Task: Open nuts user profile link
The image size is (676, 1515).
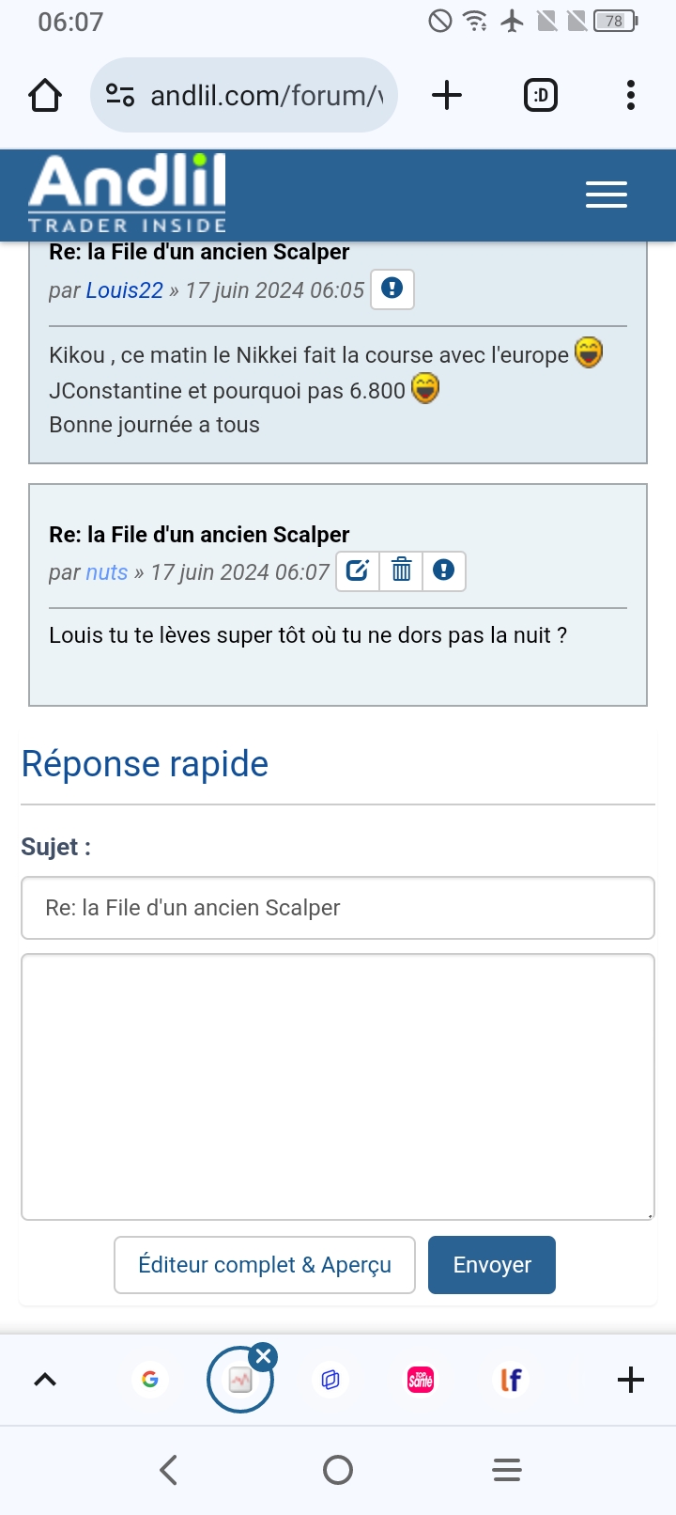Action: 107,572
